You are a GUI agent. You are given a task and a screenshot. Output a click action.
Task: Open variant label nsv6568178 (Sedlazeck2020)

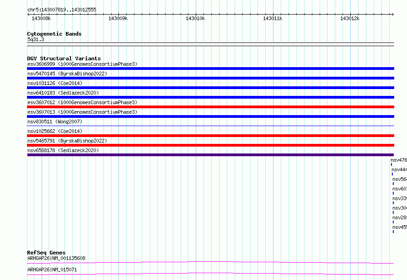[63, 150]
